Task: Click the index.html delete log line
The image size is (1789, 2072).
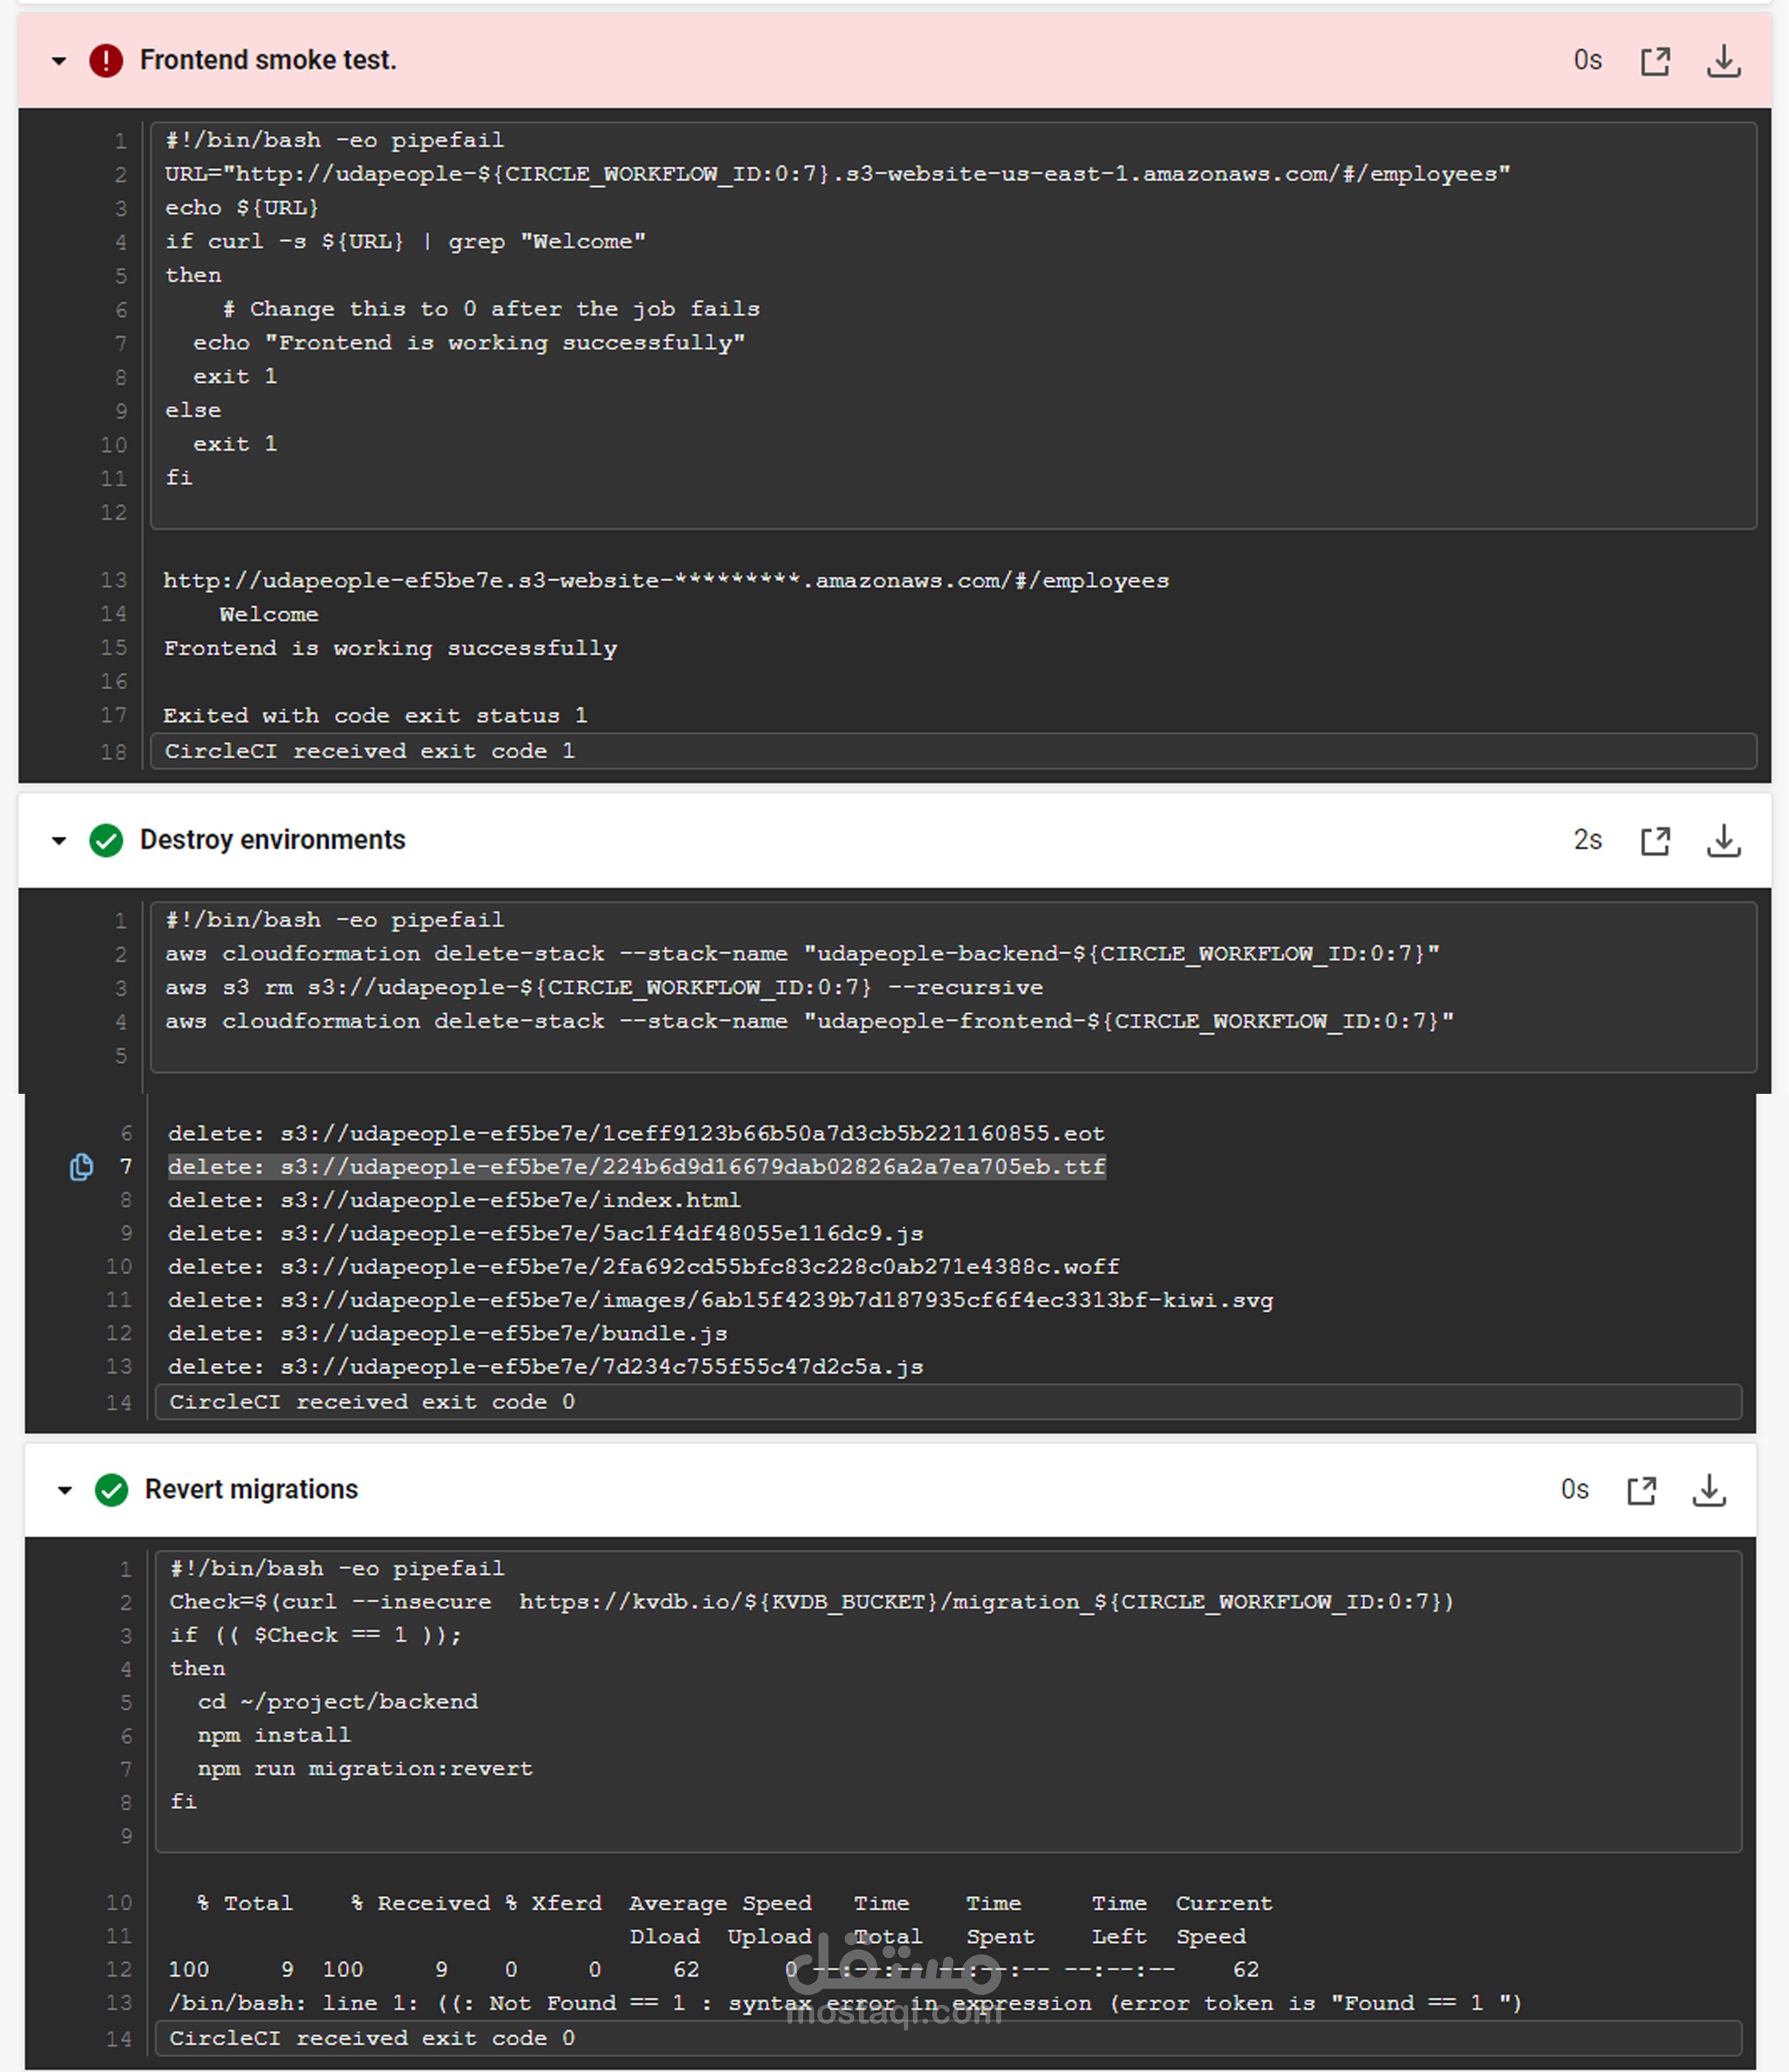Action: [454, 1200]
